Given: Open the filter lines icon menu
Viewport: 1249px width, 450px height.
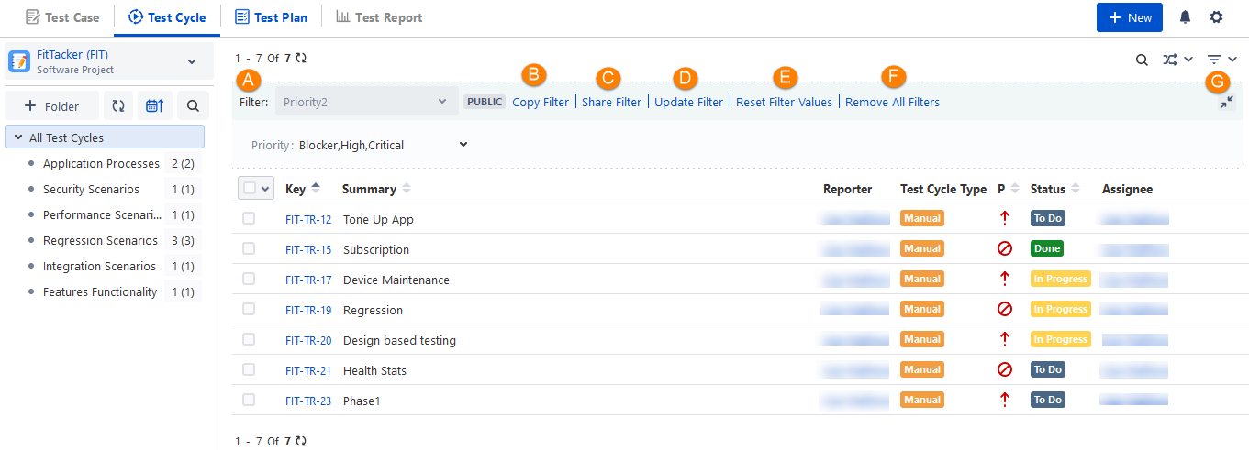Looking at the screenshot, I should (1221, 60).
